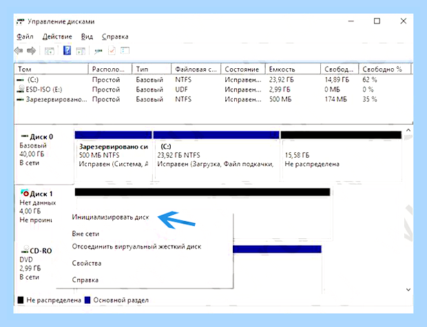This screenshot has height=327, width=427.
Task: Select the CD-ROM DVD label panel
Action: [x=35, y=268]
